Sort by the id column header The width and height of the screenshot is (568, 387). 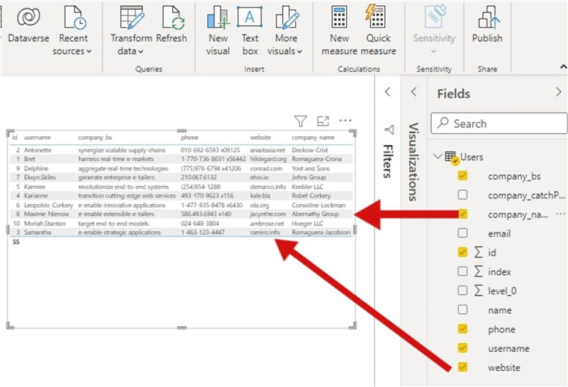[15, 138]
